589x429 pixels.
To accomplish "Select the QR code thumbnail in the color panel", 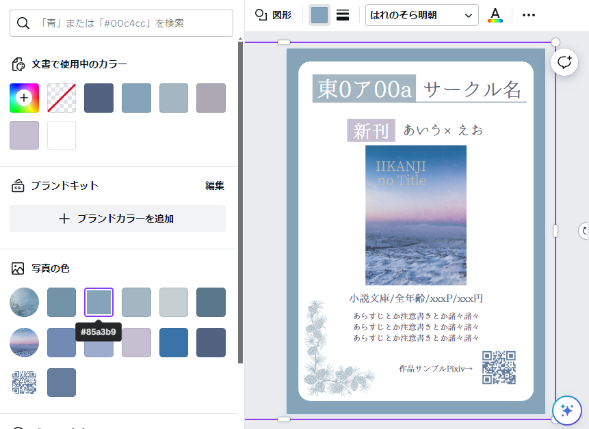I will pyautogui.click(x=24, y=383).
